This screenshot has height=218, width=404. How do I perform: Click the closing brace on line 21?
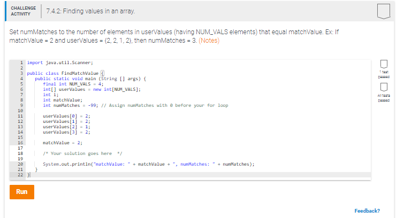pyautogui.click(x=36, y=169)
